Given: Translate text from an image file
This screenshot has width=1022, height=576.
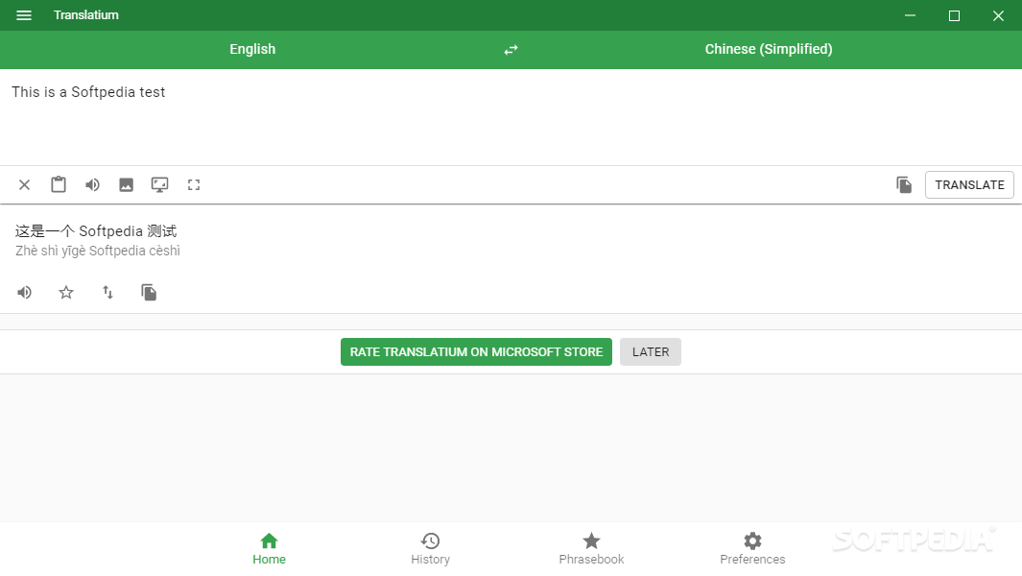Looking at the screenshot, I should (x=126, y=184).
